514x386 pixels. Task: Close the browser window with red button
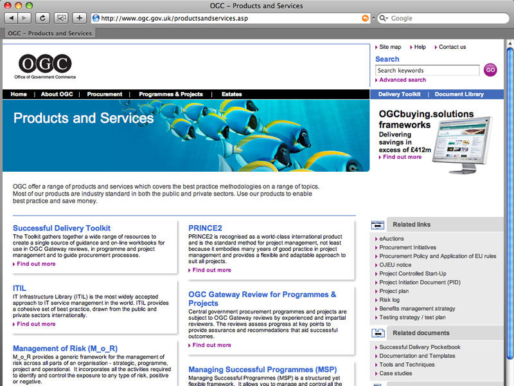coord(8,6)
